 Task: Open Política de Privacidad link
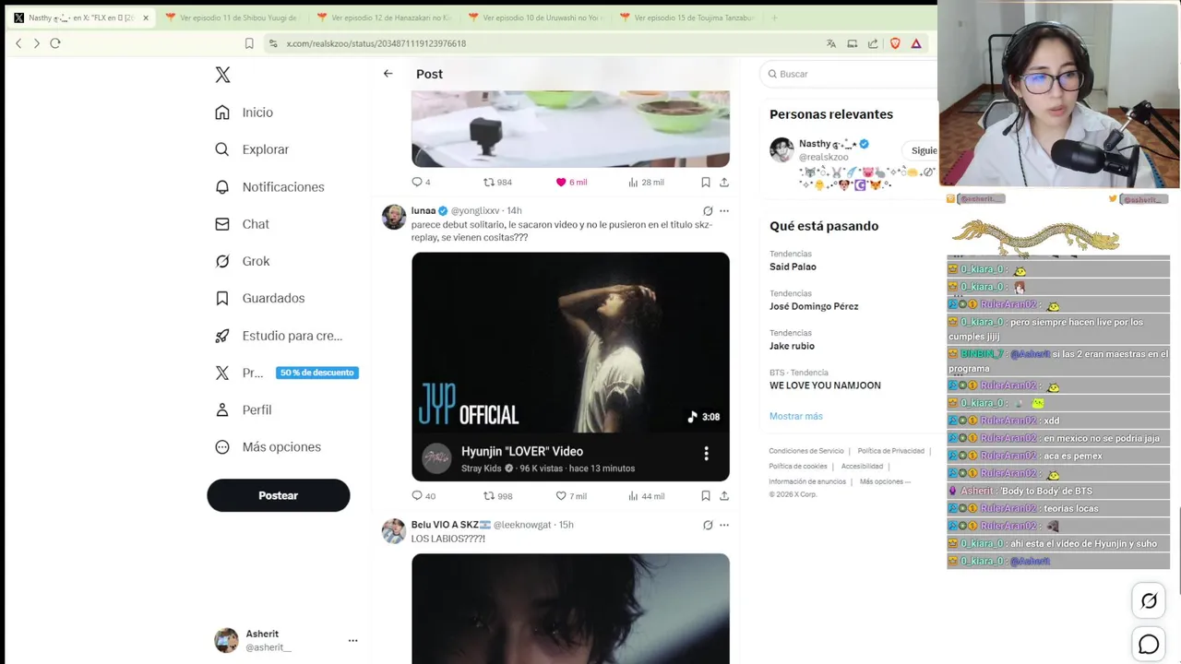click(x=890, y=451)
